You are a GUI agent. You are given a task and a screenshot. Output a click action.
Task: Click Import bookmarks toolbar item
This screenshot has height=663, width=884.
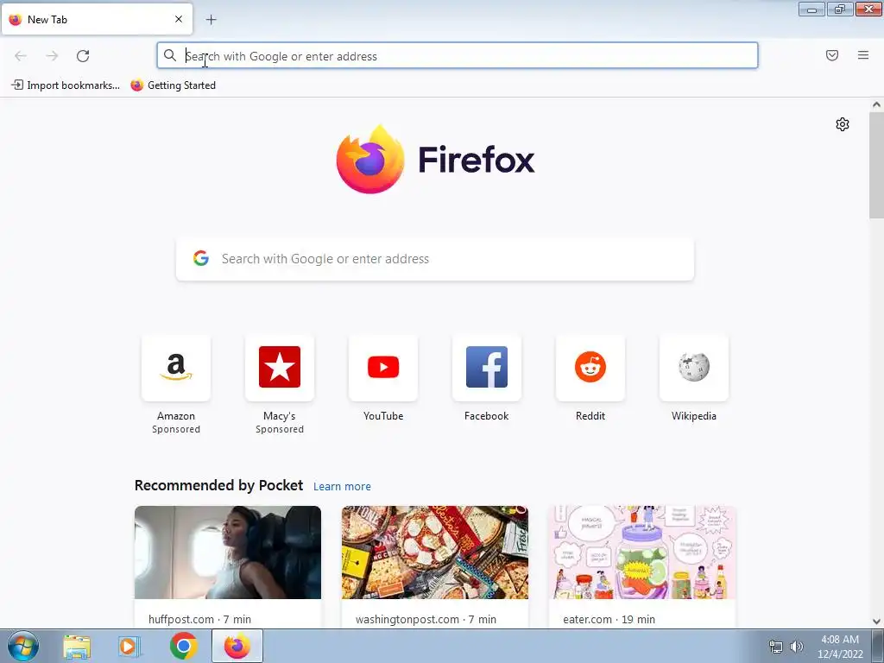(66, 85)
